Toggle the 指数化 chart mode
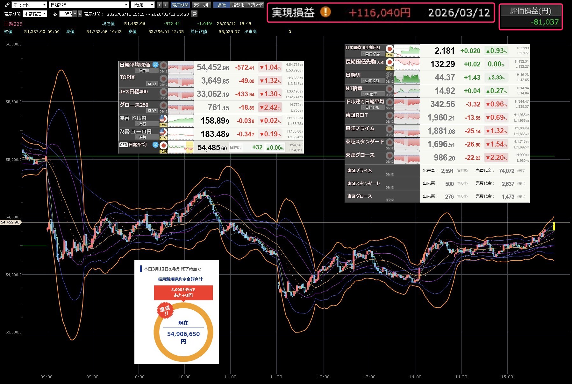The width and height of the screenshot is (572, 384). tap(238, 5)
